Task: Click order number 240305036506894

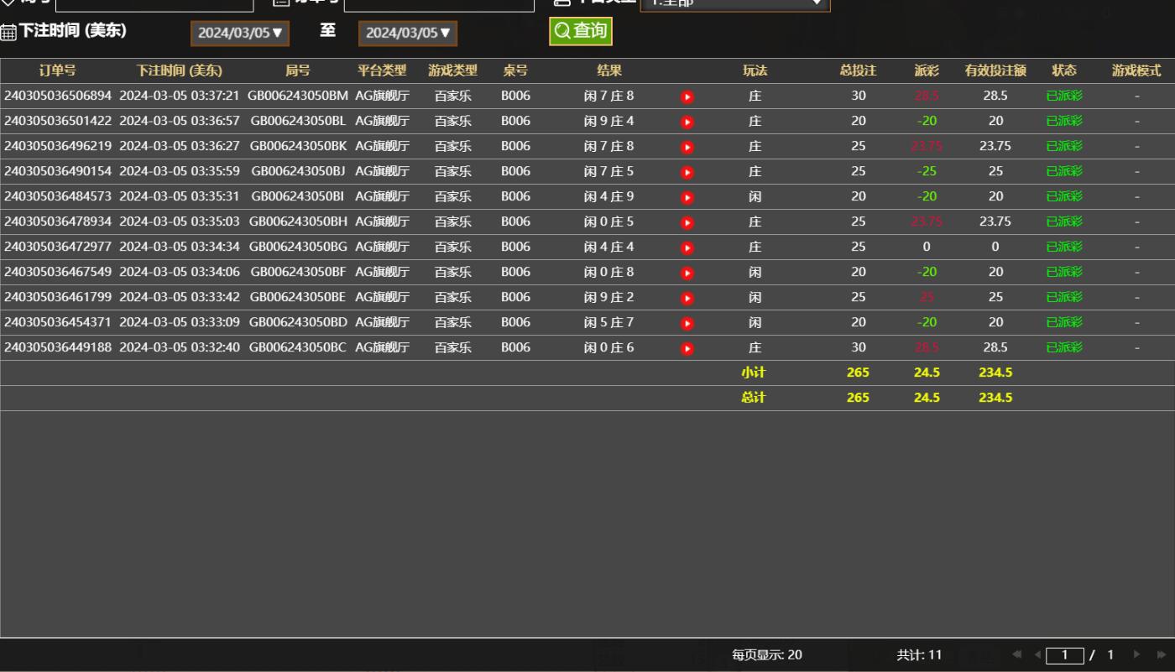Action: click(x=57, y=96)
